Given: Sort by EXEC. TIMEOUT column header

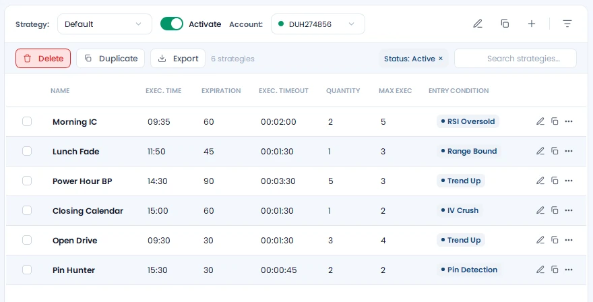Looking at the screenshot, I should click(284, 91).
